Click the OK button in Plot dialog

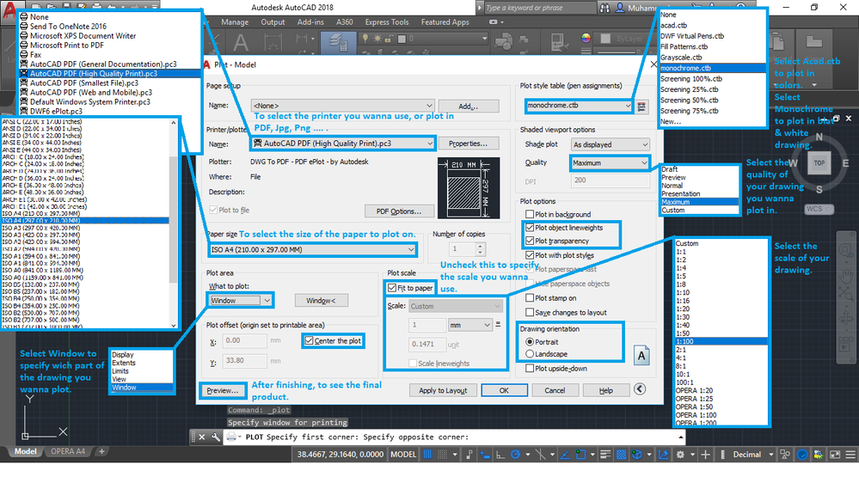(504, 390)
